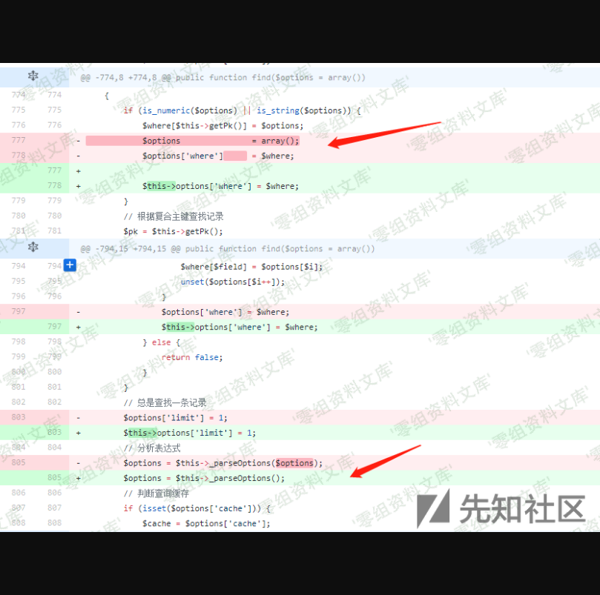Select the second hunk header '@@ -794,15 +794,15'
Image resolution: width=600 pixels, height=595 pixels.
coord(228,249)
